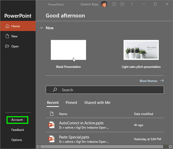Click the path under Paste Special.pptx
This screenshot has height=149, width=173.
[84, 142]
